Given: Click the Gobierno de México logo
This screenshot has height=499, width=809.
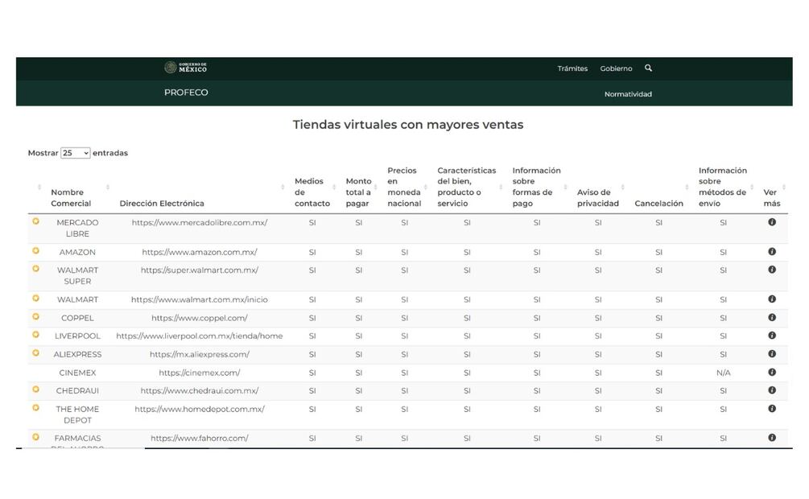Looking at the screenshot, I should 186,68.
